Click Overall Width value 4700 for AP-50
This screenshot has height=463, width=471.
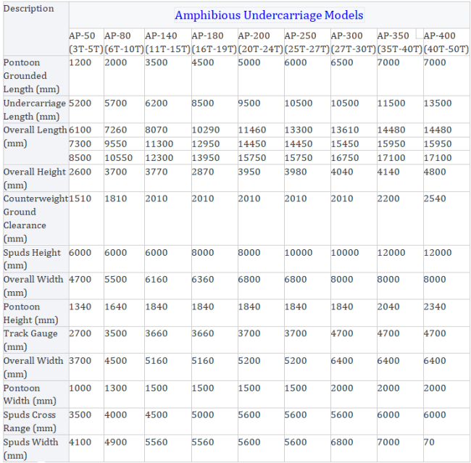(80, 279)
